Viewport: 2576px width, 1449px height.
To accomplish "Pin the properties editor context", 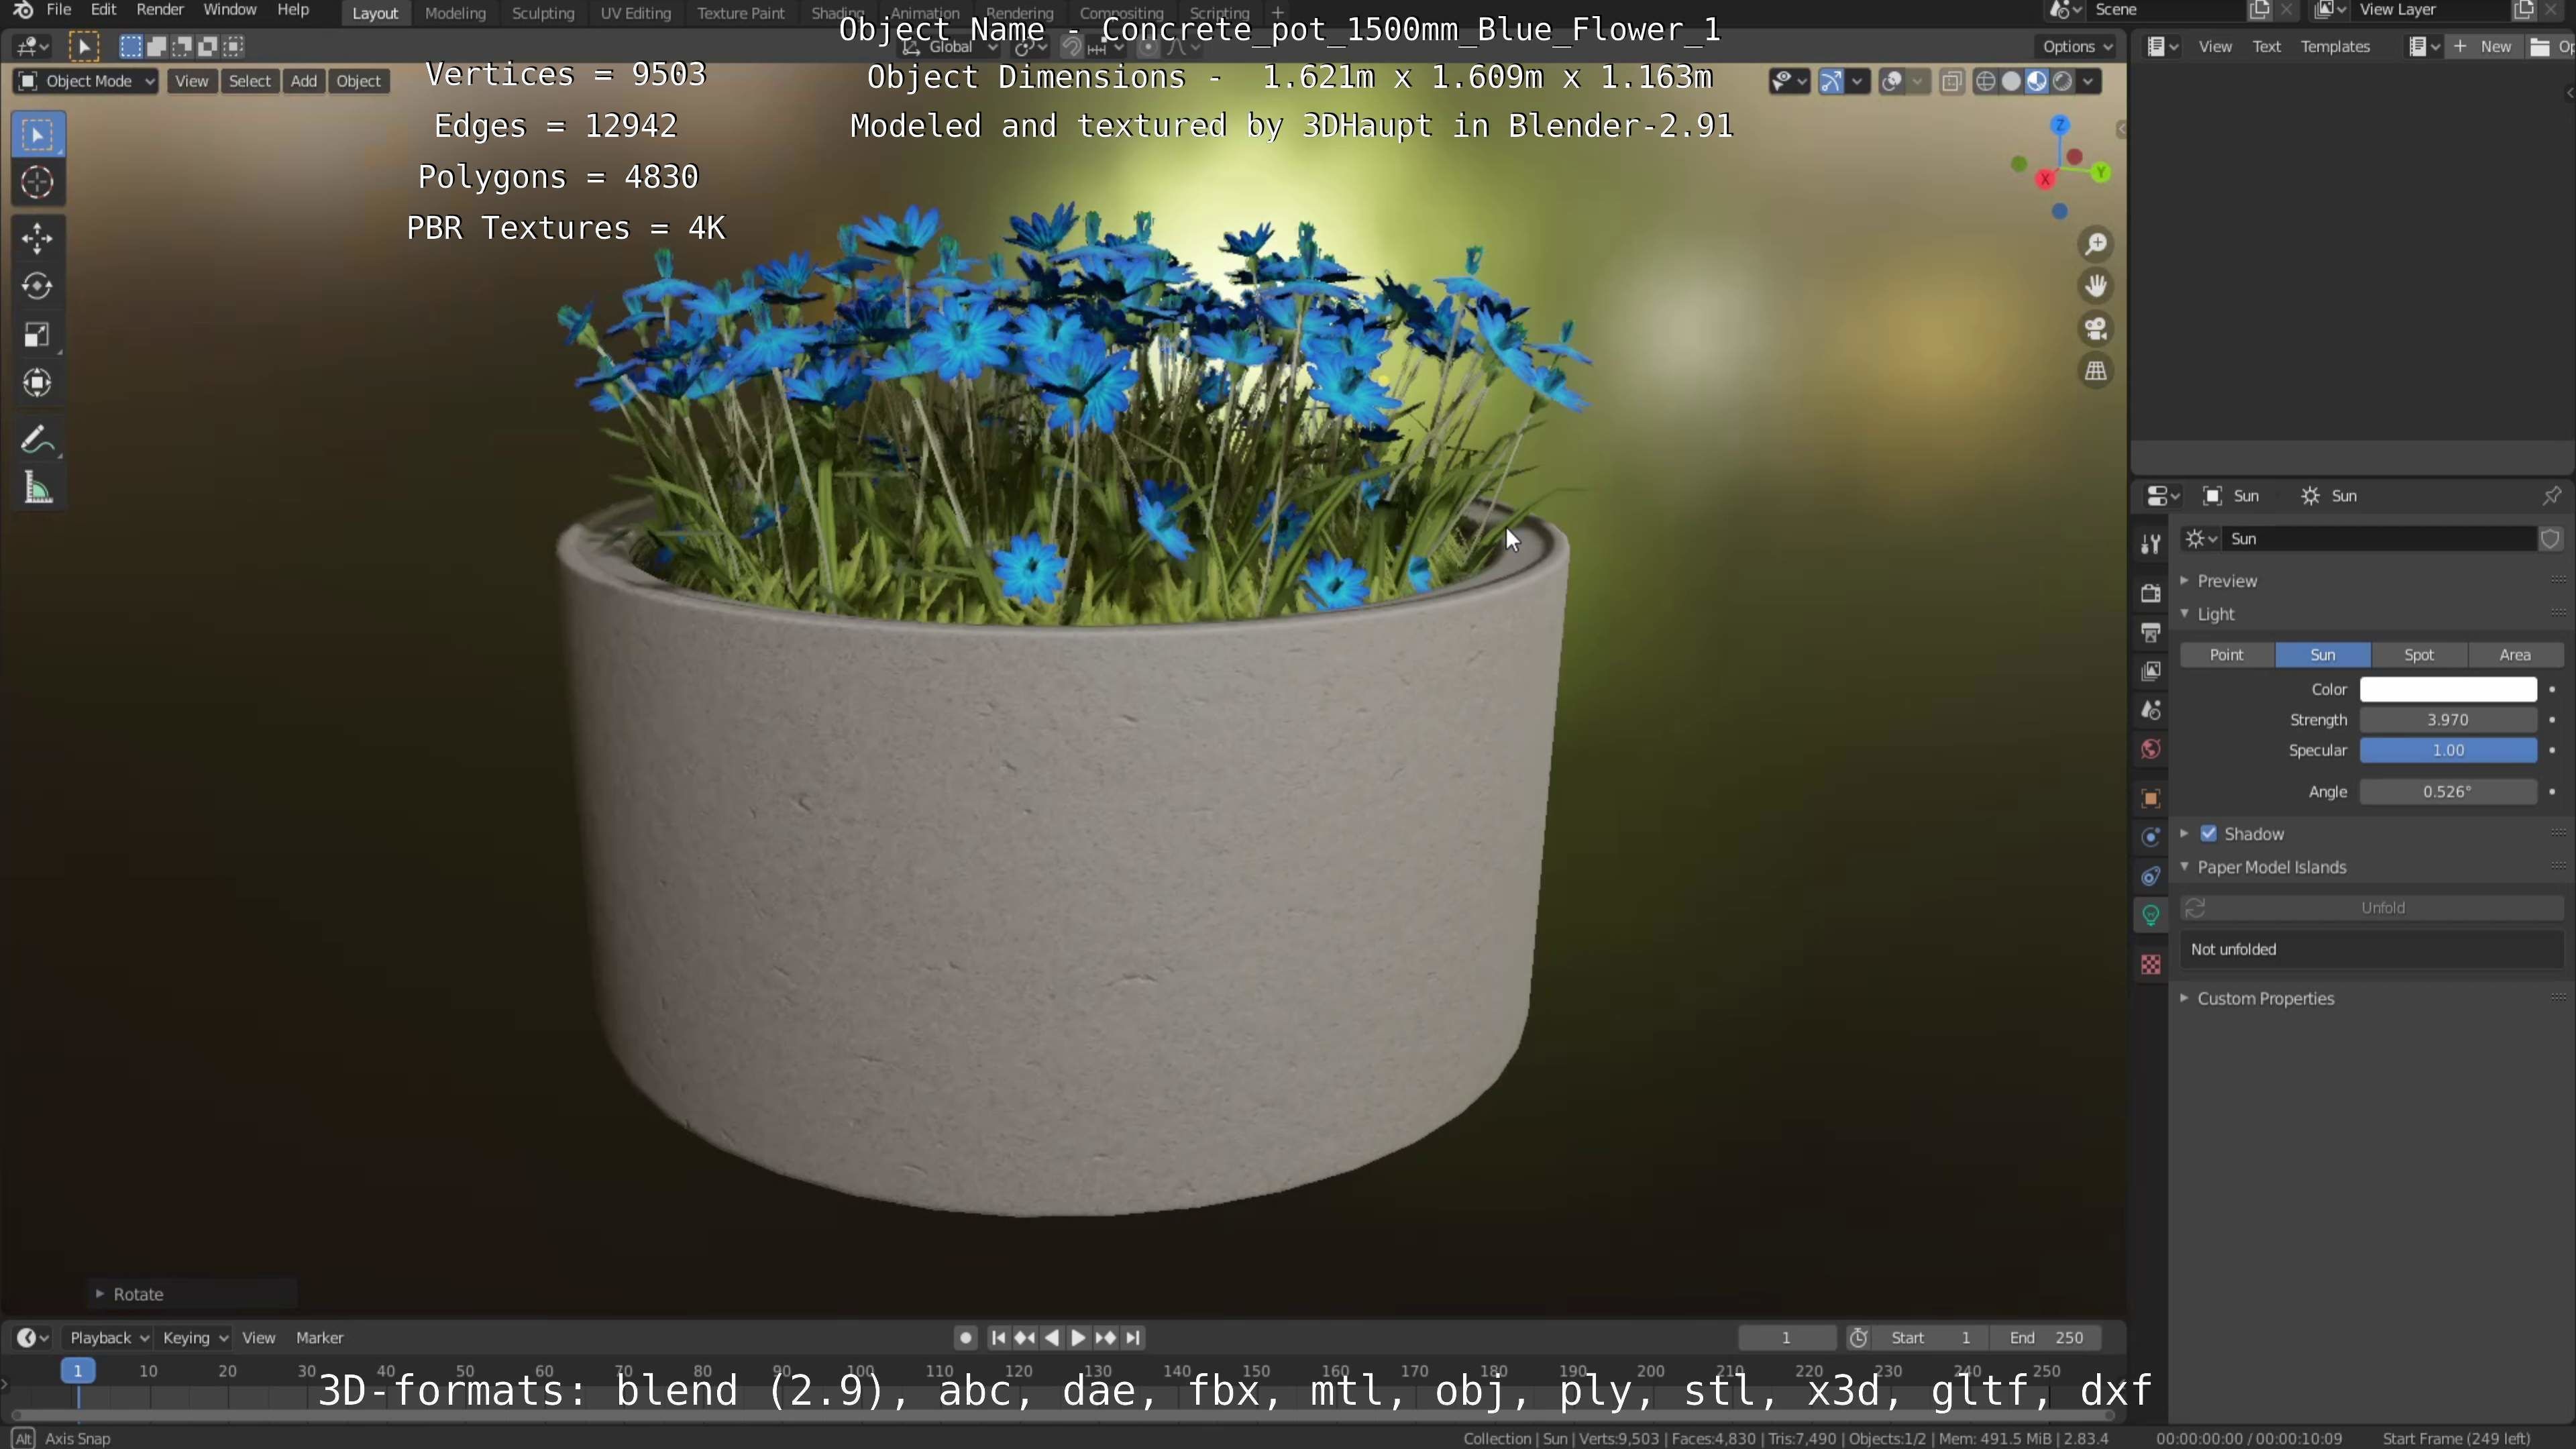I will click(2551, 496).
